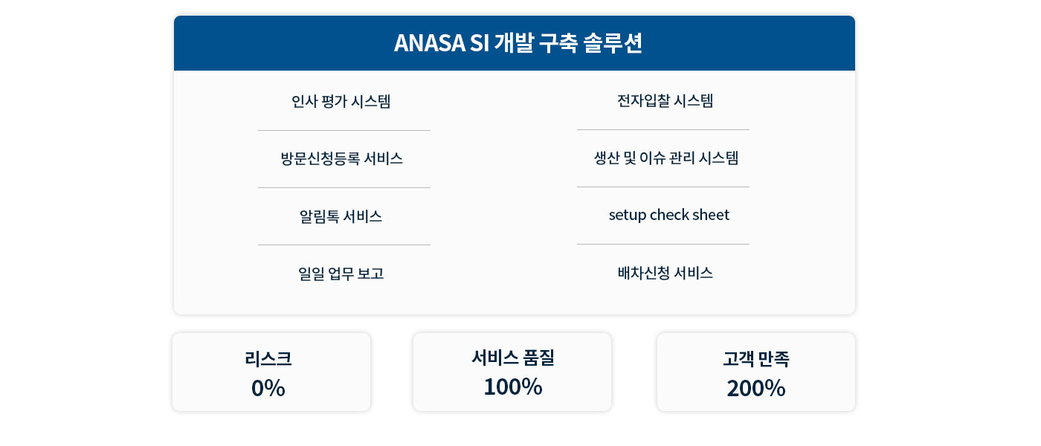Click the 200% customer satisfaction value

(756, 388)
